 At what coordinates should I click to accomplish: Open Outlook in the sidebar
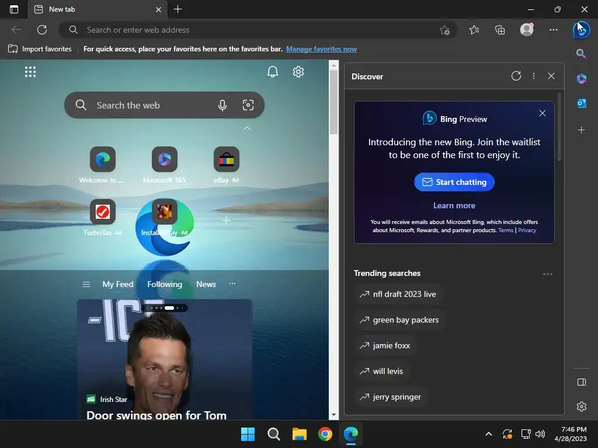pos(581,103)
